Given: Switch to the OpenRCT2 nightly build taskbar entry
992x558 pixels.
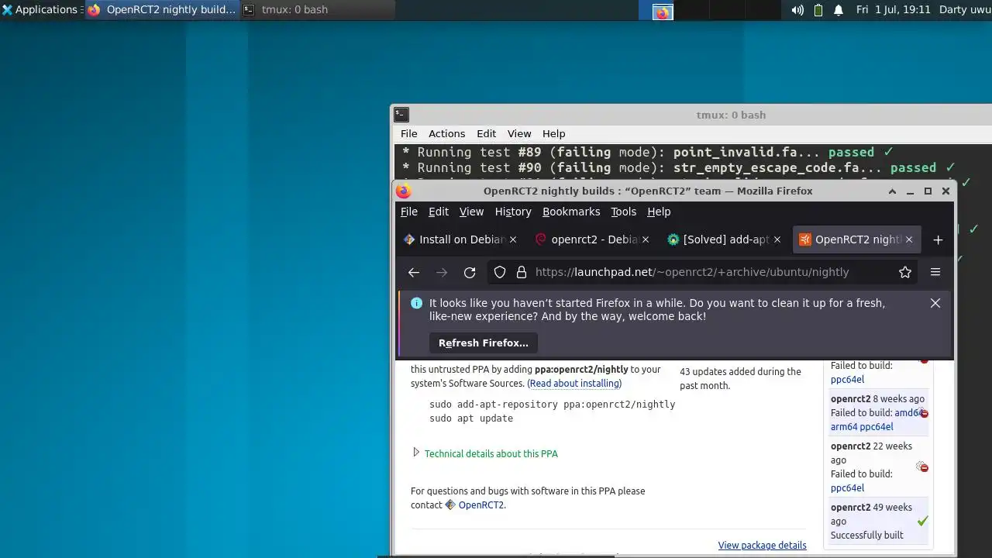Looking at the screenshot, I should (x=161, y=9).
